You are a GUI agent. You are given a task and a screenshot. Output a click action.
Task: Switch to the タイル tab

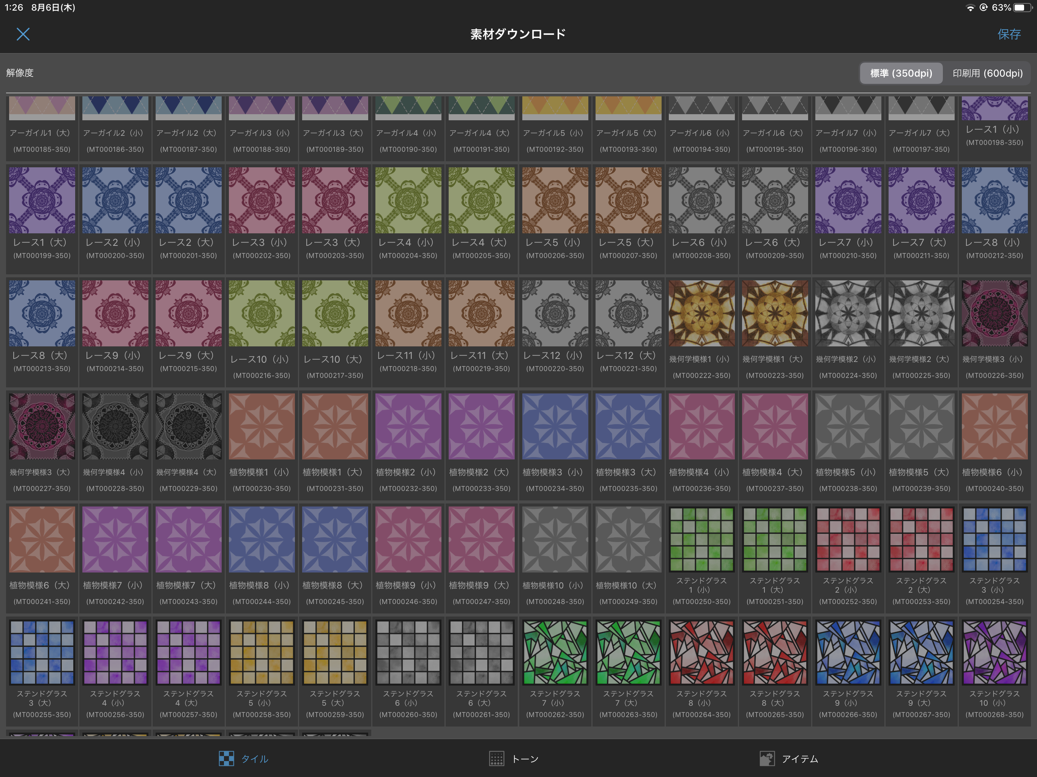244,759
